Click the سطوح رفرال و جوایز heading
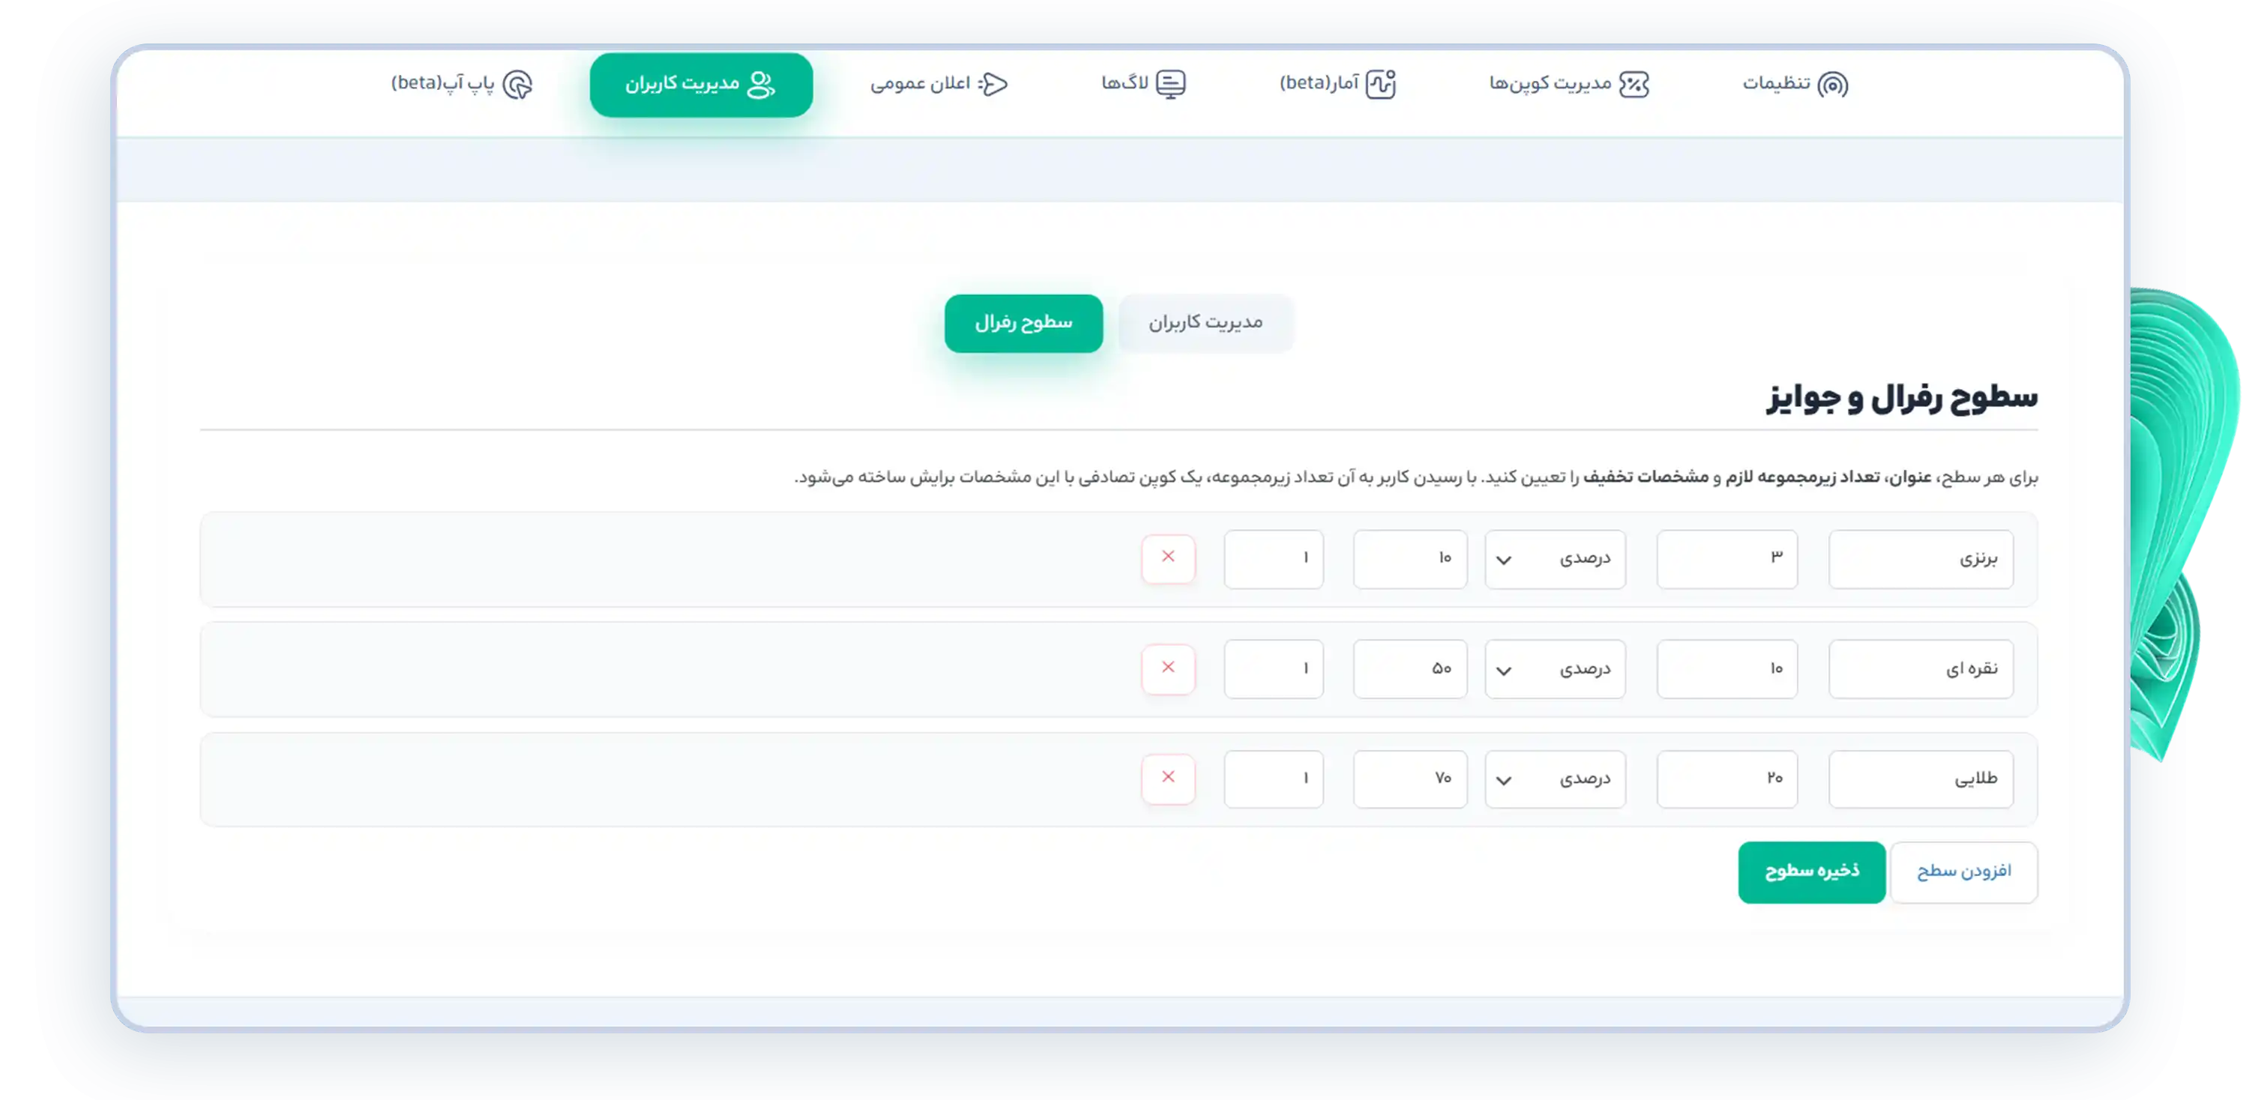2249x1100 pixels. click(x=1903, y=398)
